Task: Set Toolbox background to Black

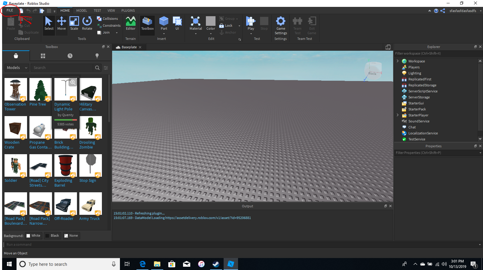Action: [x=52, y=236]
